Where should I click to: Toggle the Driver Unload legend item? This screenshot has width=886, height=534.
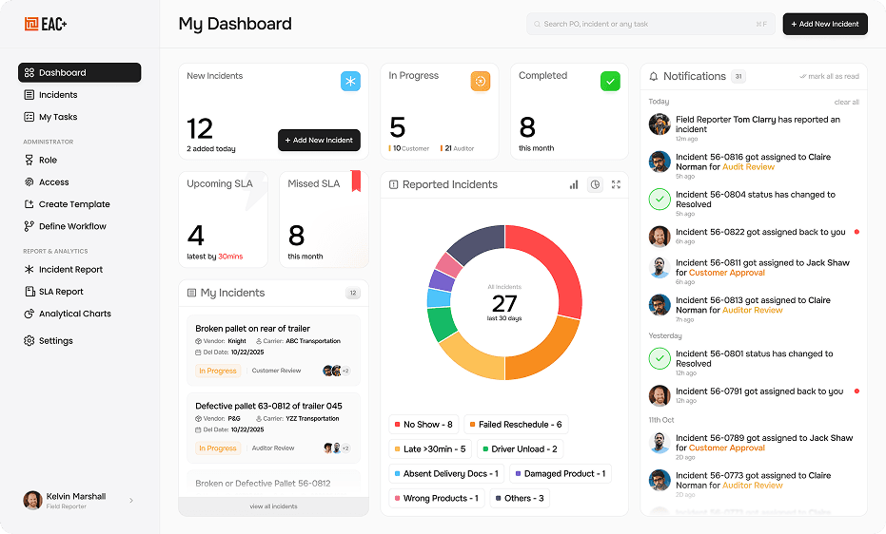click(x=520, y=448)
